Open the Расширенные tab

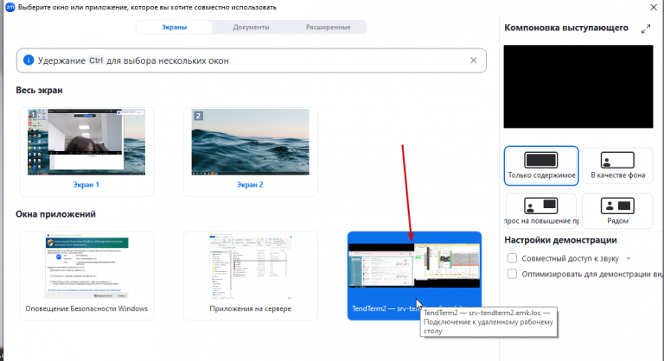(x=329, y=27)
